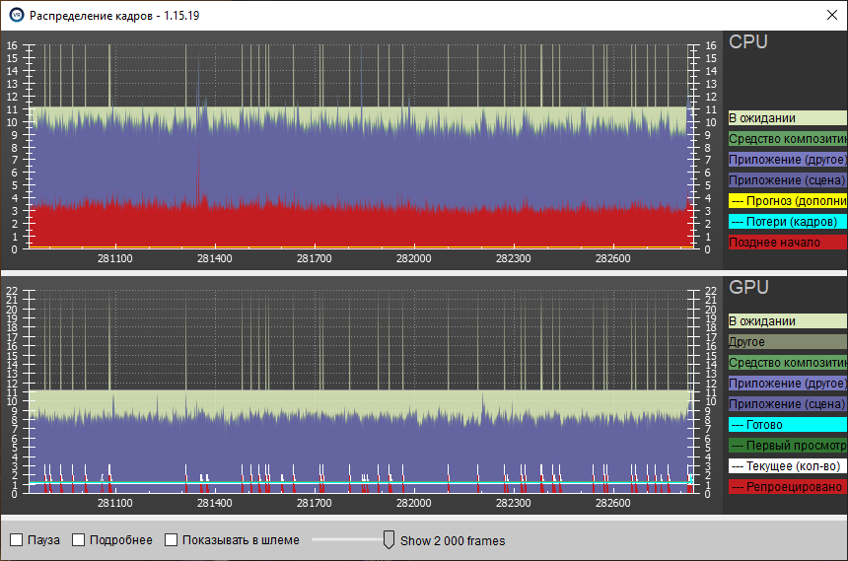Click GPU graph axis label 281100
Screen dimensions: 848x561
point(114,503)
